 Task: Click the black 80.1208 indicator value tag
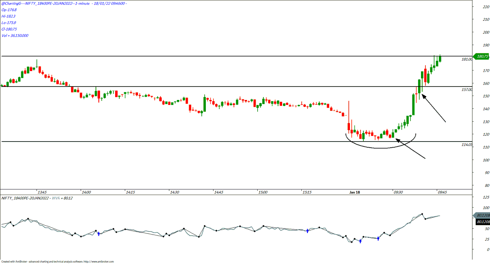482,222
